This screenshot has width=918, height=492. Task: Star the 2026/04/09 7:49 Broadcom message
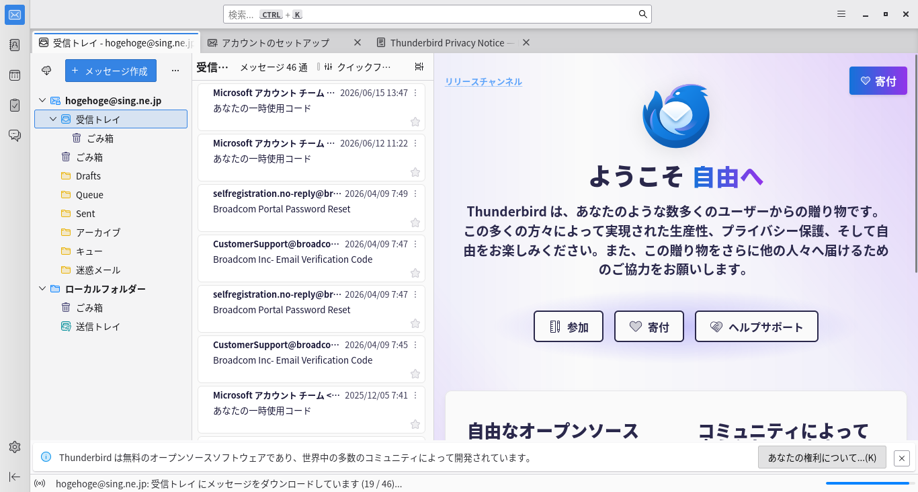click(415, 222)
